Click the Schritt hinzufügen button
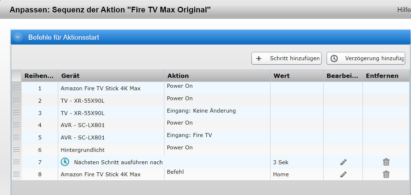411x195 pixels. (286, 58)
